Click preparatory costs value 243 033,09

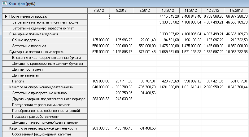[124, 99]
